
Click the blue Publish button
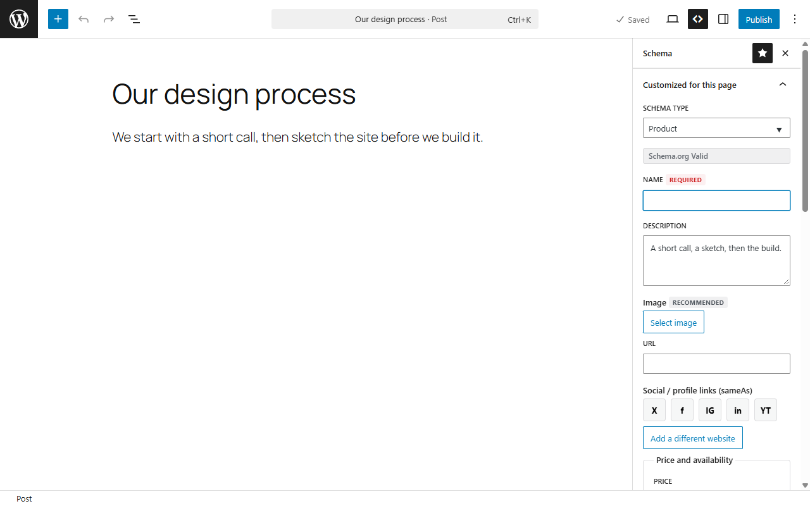click(x=759, y=19)
